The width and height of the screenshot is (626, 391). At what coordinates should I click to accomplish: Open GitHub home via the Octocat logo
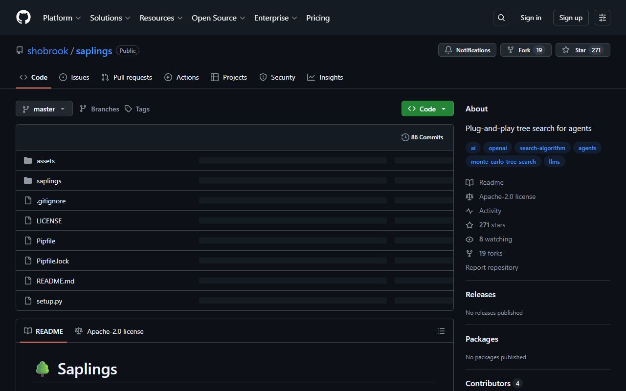(23, 17)
